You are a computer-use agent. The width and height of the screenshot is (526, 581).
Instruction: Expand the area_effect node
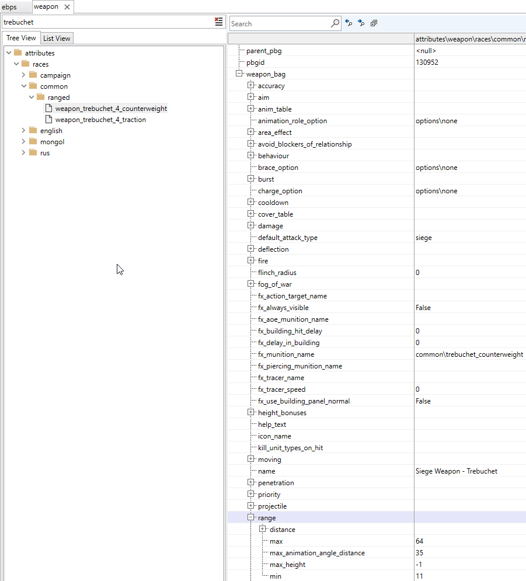tap(251, 132)
